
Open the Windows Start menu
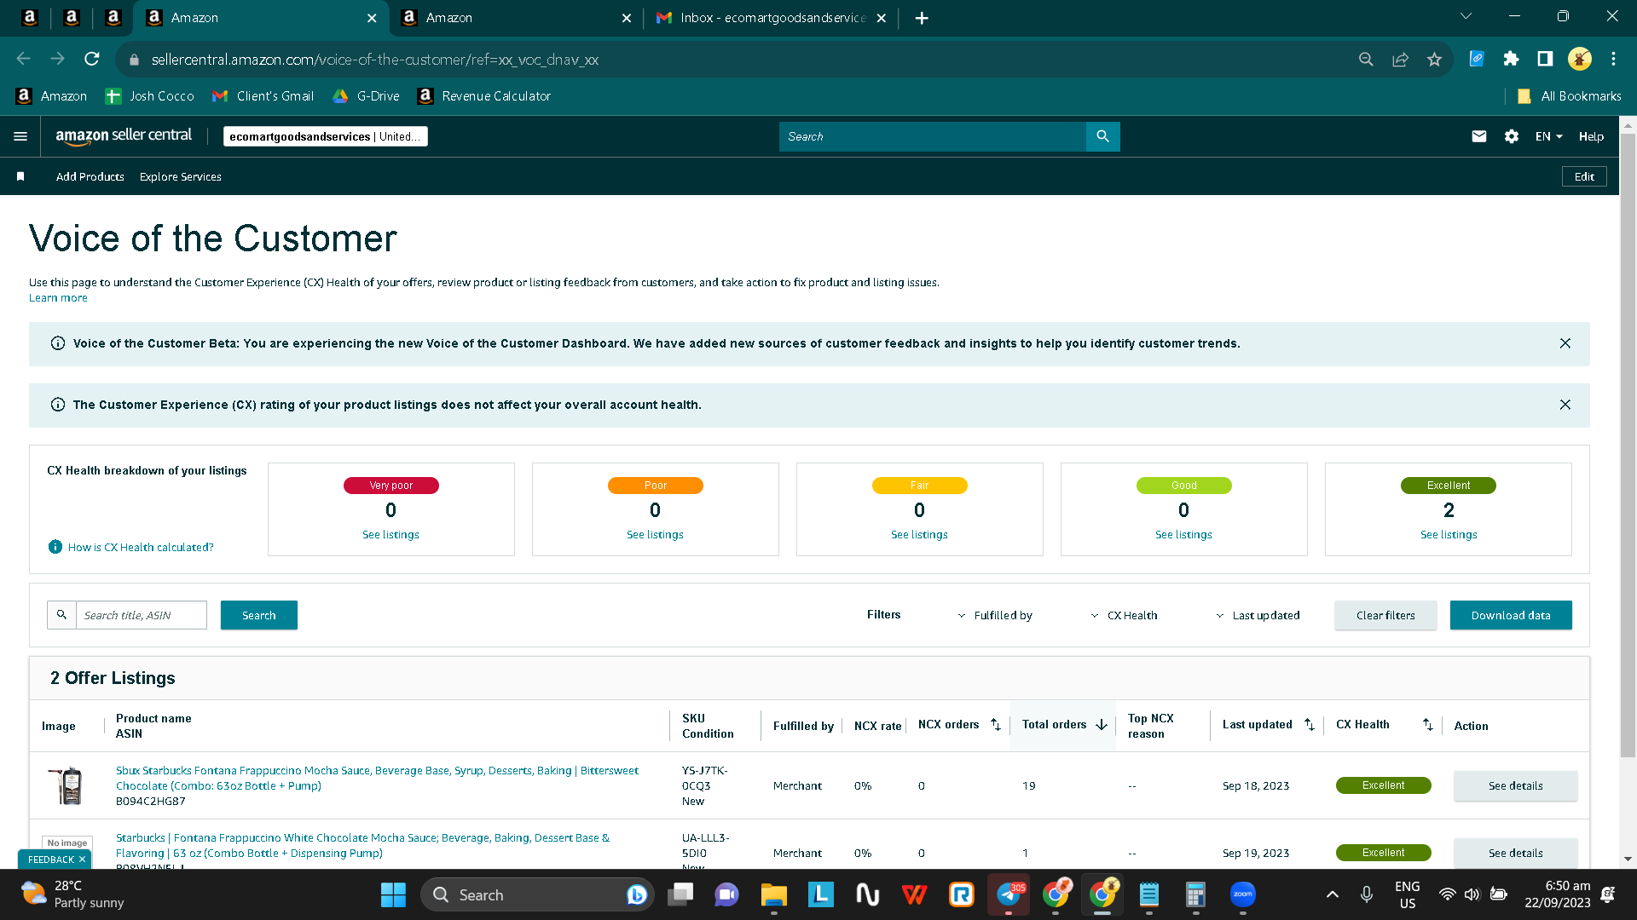tap(393, 894)
